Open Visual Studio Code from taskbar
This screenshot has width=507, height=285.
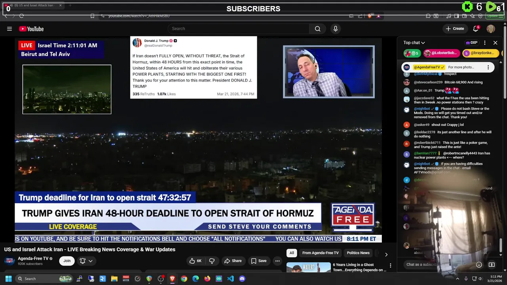[x=231, y=279]
